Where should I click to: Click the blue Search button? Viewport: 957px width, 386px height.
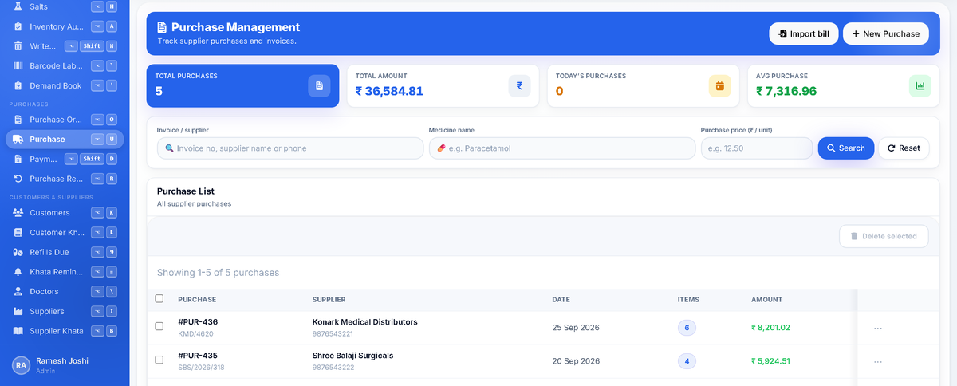tap(846, 148)
